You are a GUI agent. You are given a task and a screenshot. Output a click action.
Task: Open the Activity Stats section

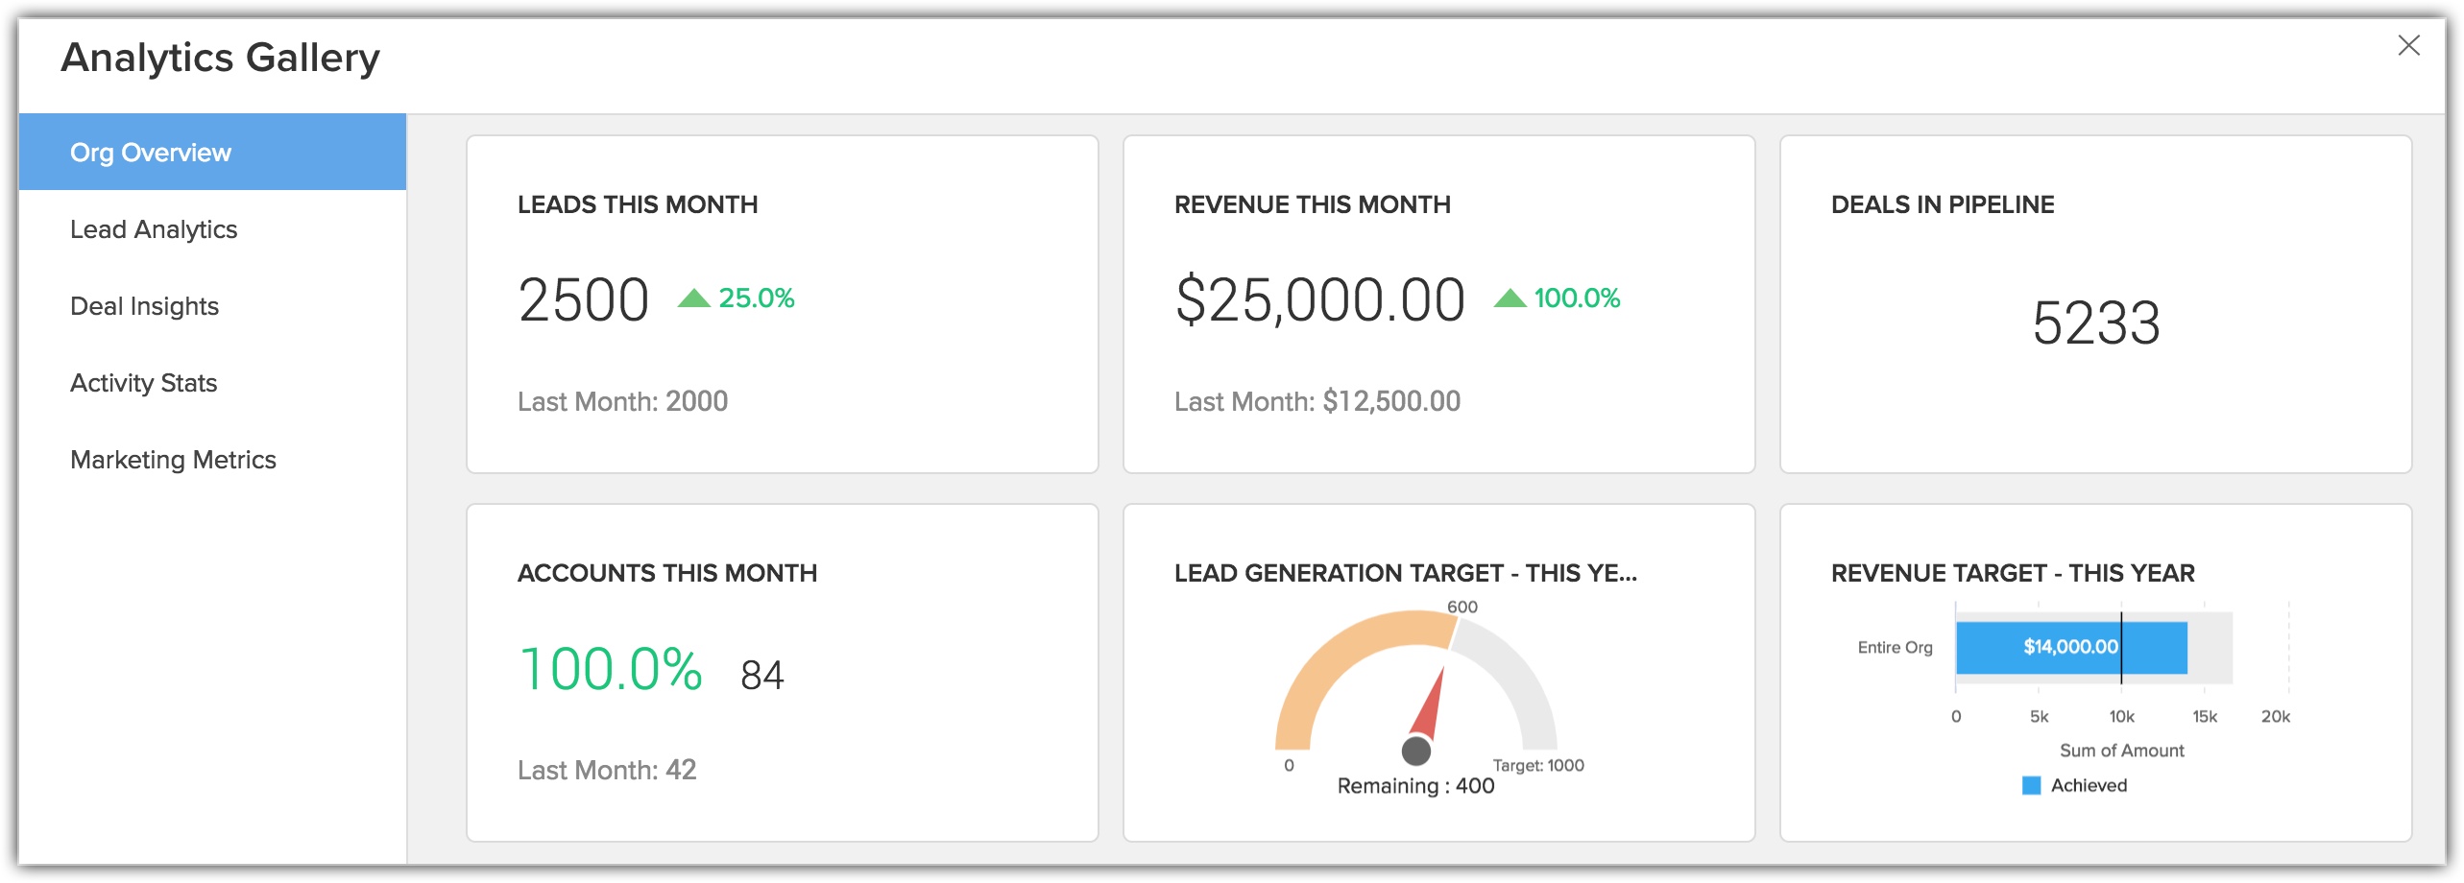(x=143, y=383)
